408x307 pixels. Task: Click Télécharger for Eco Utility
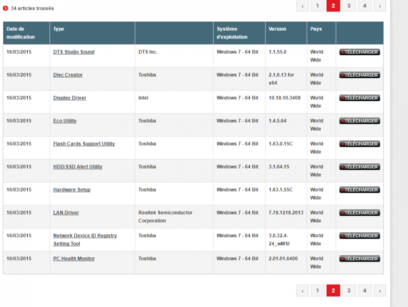(360, 121)
